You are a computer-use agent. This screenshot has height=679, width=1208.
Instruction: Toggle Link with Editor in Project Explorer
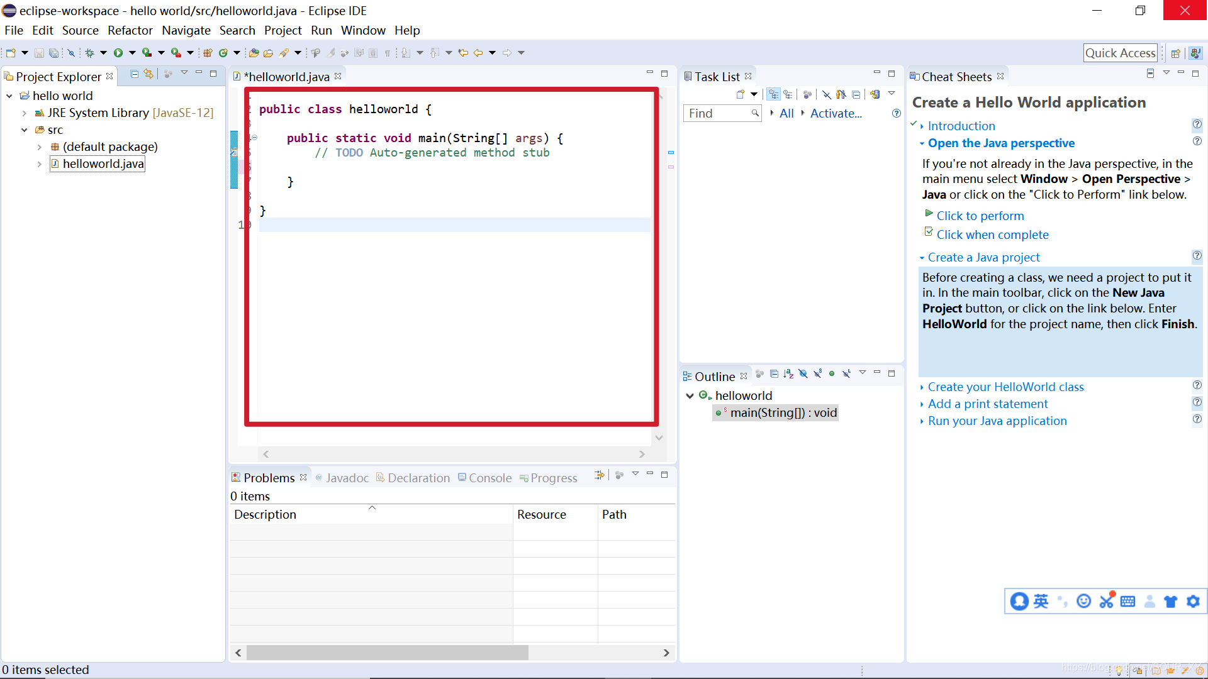(x=148, y=74)
